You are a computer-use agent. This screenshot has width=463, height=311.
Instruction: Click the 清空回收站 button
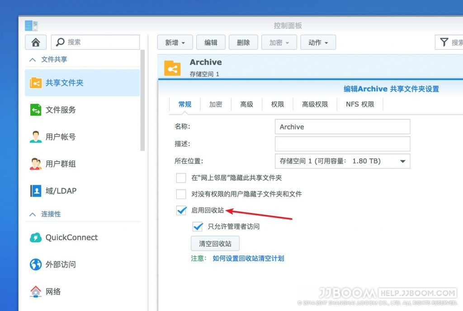(x=215, y=243)
